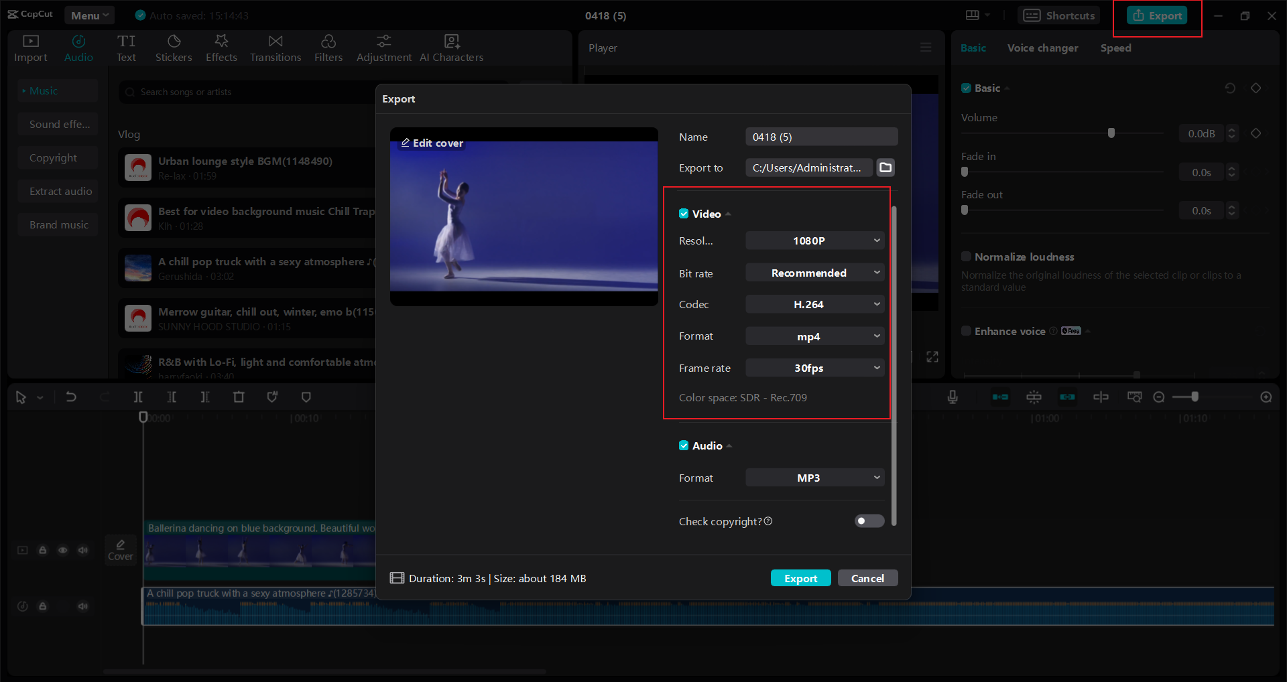Click the Volume keyframe diamond icon
Viewport: 1287px width, 682px height.
point(1256,133)
